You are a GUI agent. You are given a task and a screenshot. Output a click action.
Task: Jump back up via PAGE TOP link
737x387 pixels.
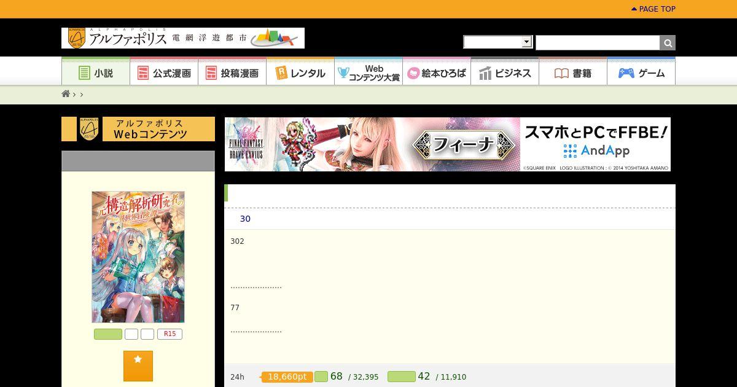(653, 9)
